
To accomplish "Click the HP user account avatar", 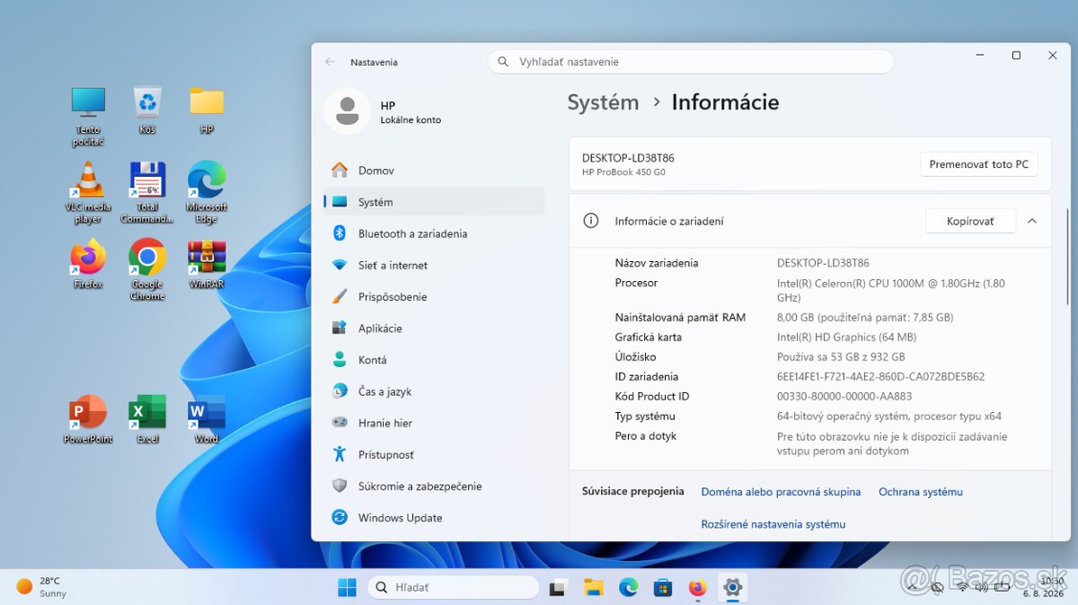I will (347, 111).
